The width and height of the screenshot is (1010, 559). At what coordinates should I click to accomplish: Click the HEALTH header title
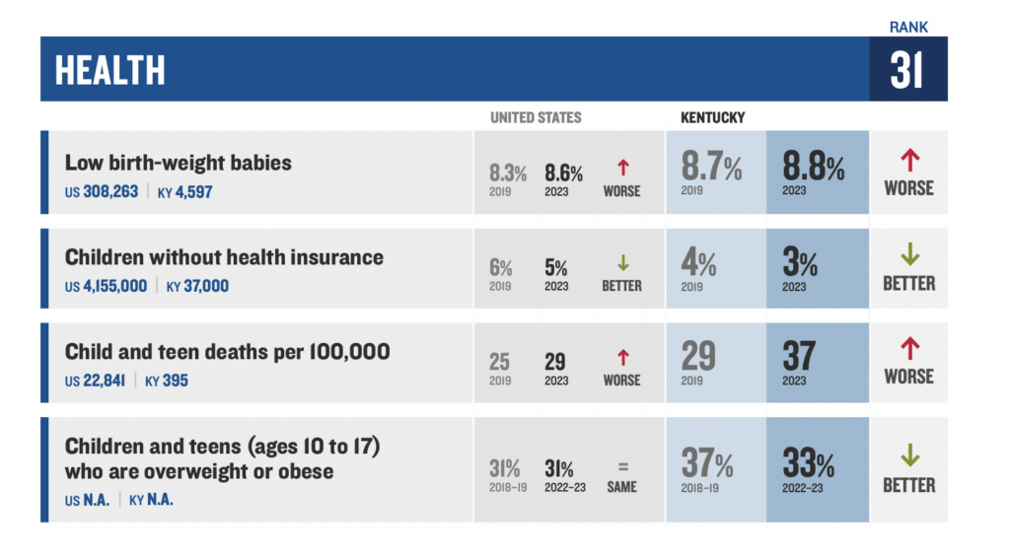pos(110,70)
